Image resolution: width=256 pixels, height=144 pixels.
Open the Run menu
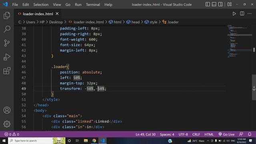tap(78, 4)
